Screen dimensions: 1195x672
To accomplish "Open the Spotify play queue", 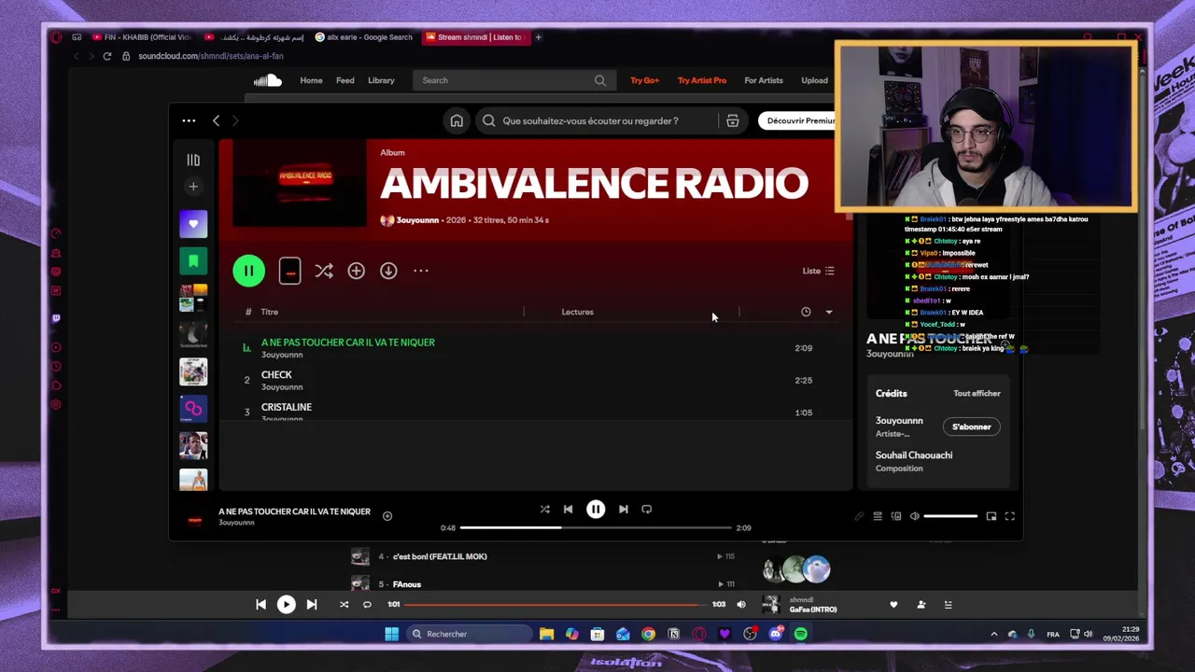I will click(x=878, y=516).
